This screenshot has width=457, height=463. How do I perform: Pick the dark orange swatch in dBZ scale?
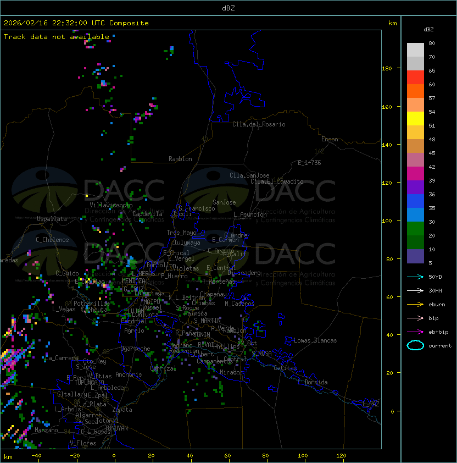415,91
